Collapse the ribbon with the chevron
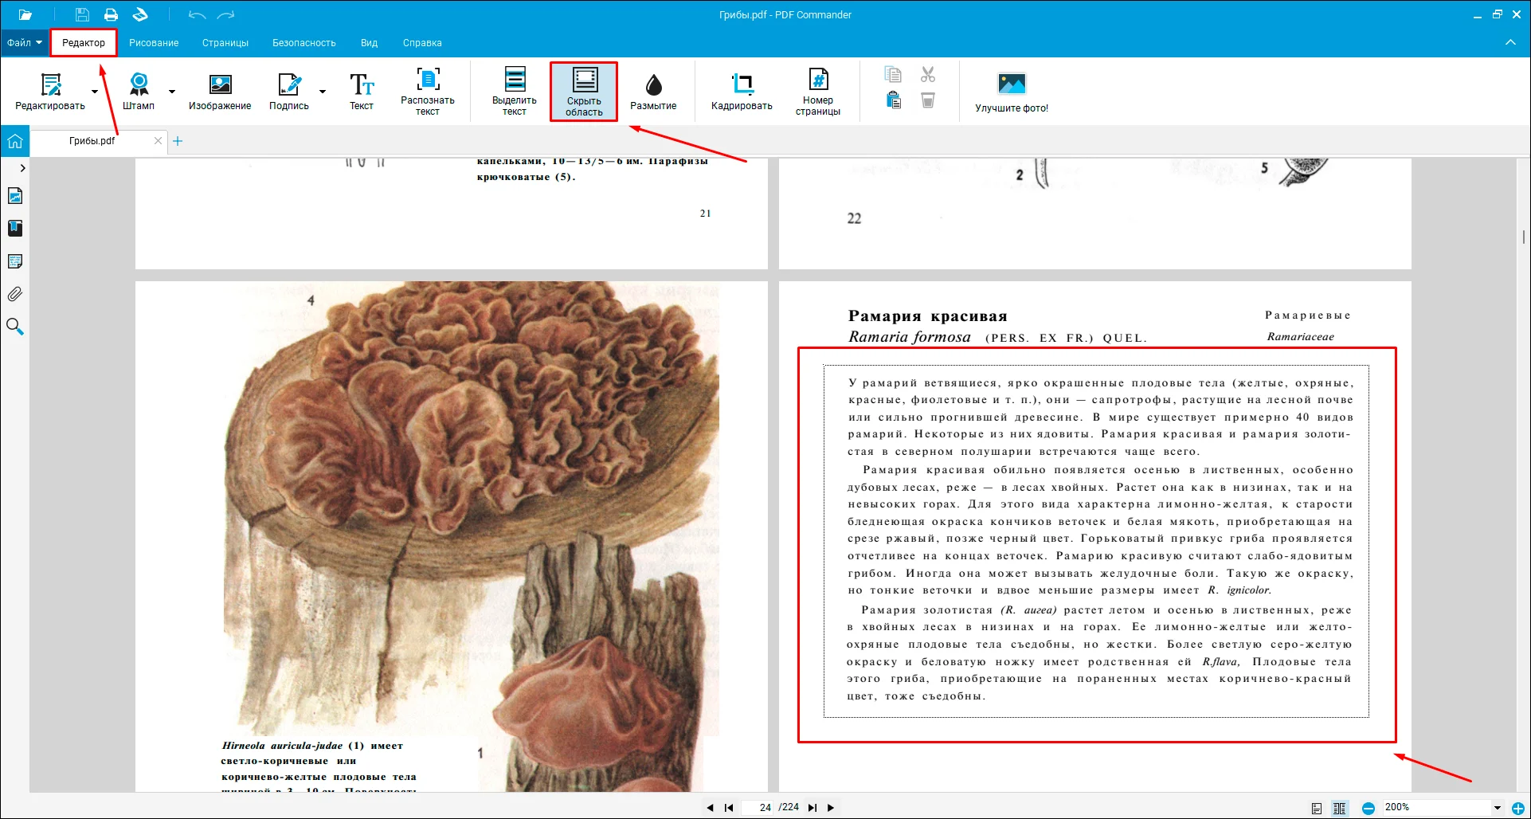This screenshot has height=819, width=1531. (1510, 42)
